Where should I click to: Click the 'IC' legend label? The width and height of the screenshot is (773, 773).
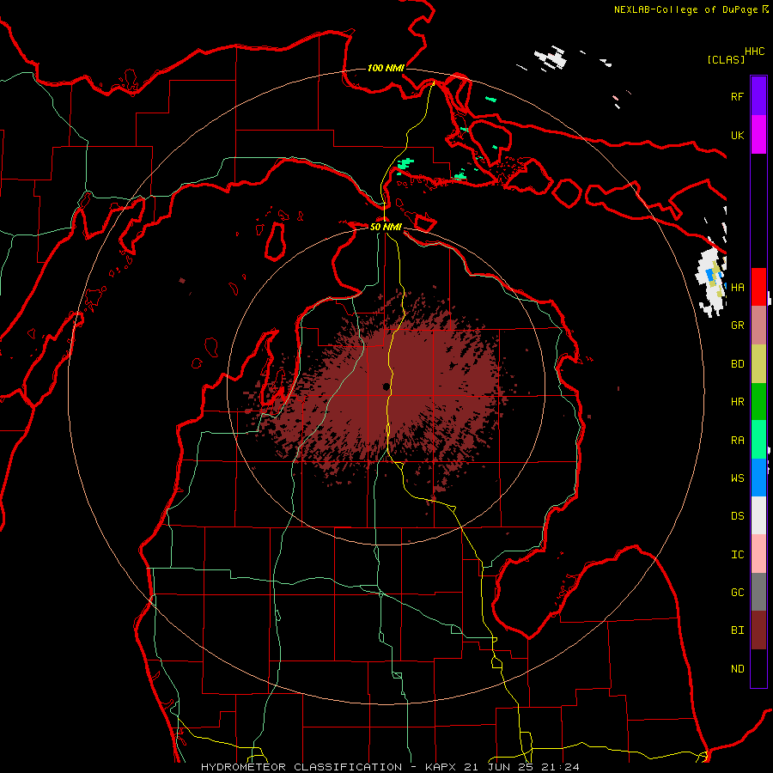(737, 555)
